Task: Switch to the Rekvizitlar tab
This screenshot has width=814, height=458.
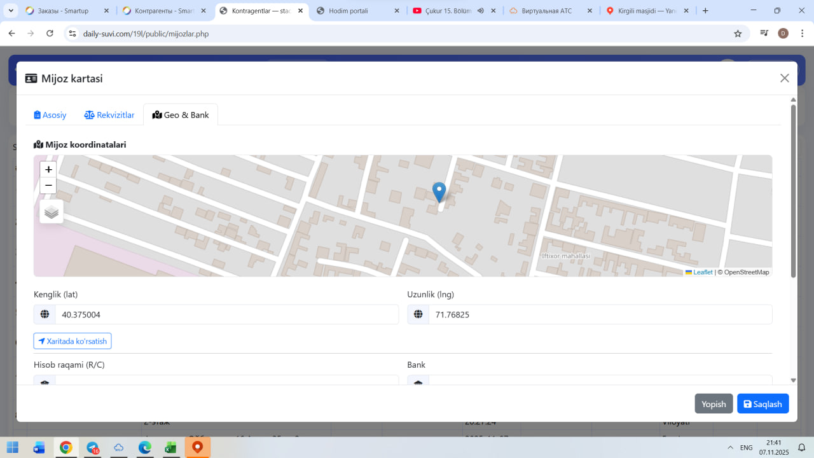Action: coord(109,115)
